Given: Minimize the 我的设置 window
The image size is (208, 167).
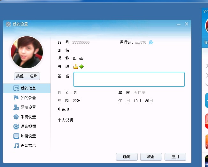Looking at the screenshot, I should [x=179, y=25].
